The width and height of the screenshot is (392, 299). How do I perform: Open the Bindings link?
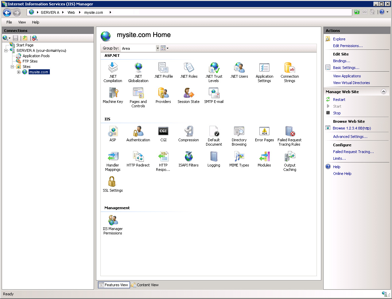pyautogui.click(x=341, y=61)
